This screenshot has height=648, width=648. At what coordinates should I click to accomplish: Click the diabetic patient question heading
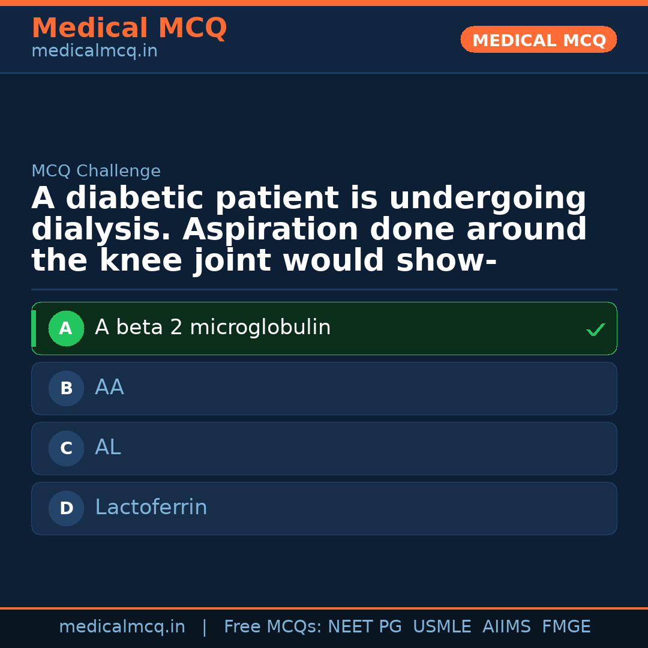[x=309, y=230]
